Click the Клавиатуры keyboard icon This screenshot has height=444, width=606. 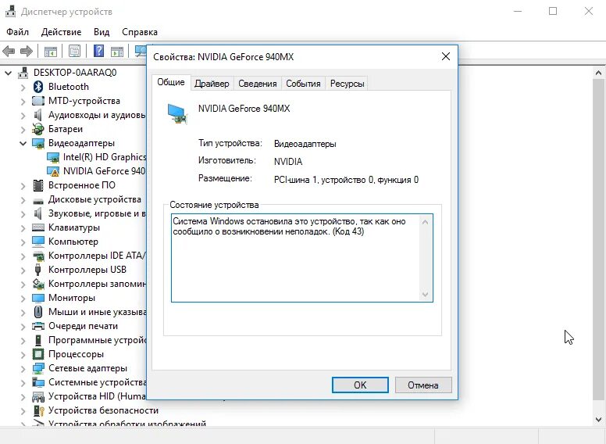click(37, 227)
